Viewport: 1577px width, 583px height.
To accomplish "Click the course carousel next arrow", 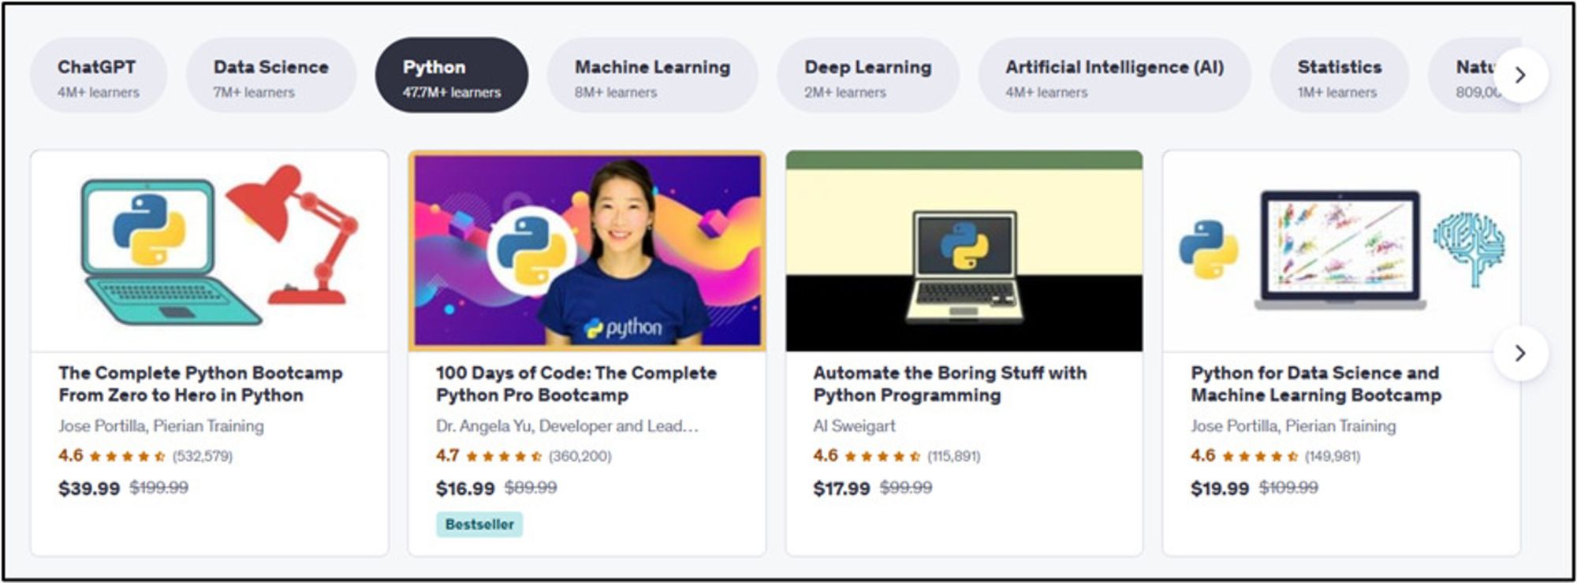I will coord(1521,353).
